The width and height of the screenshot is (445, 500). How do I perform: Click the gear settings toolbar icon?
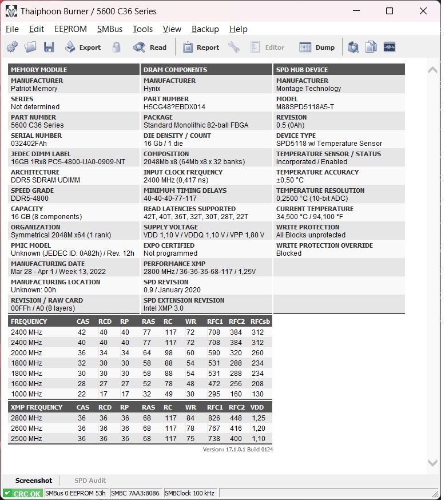(12, 47)
